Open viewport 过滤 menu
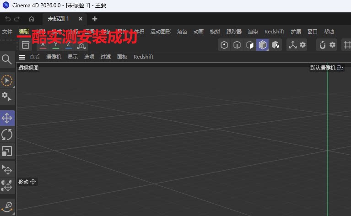The image size is (351, 216). click(106, 57)
